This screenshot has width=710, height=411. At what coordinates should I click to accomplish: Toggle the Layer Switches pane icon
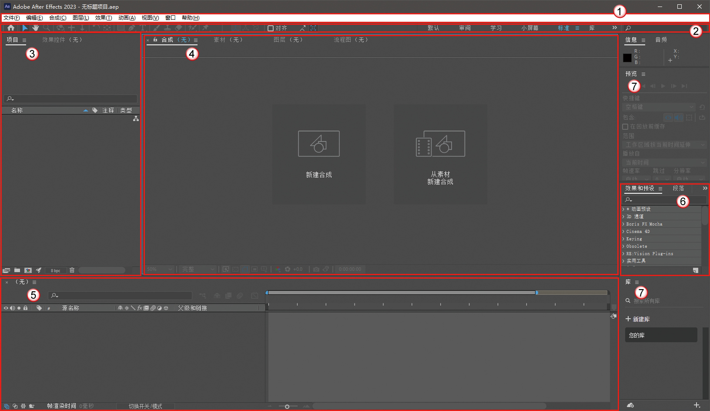point(7,406)
